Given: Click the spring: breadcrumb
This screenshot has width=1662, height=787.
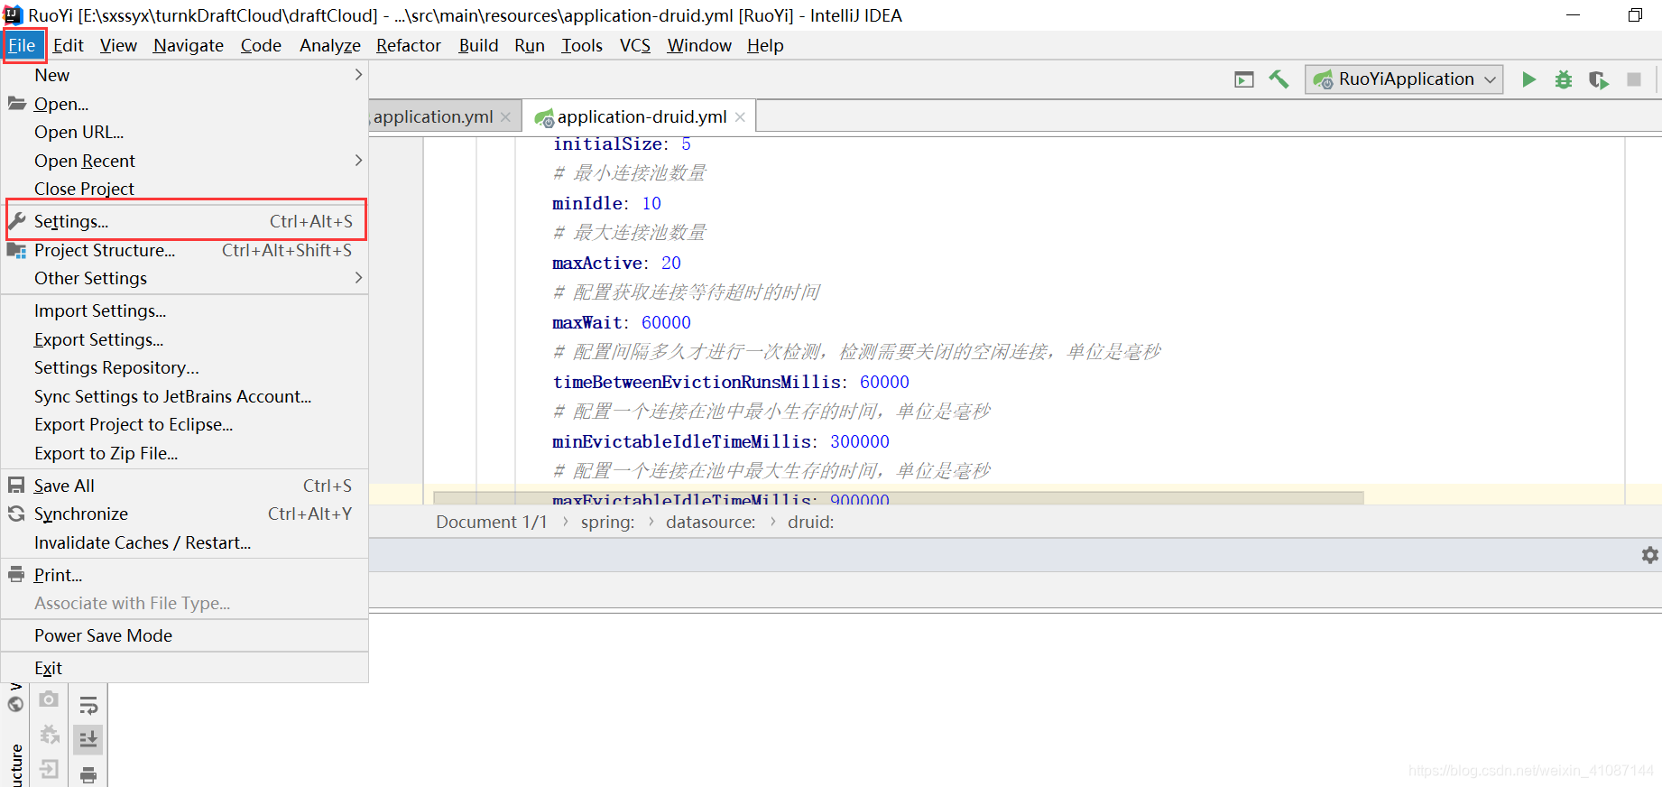Looking at the screenshot, I should 607,522.
